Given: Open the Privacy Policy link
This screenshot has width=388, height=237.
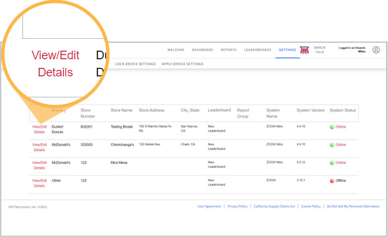Looking at the screenshot, I should click(237, 206).
